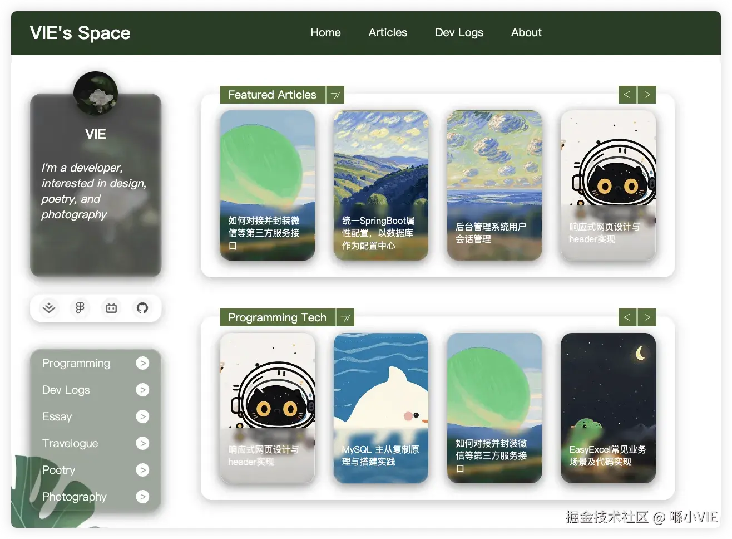Click the VIE name on the profile card
732x539 pixels.
[x=96, y=134]
